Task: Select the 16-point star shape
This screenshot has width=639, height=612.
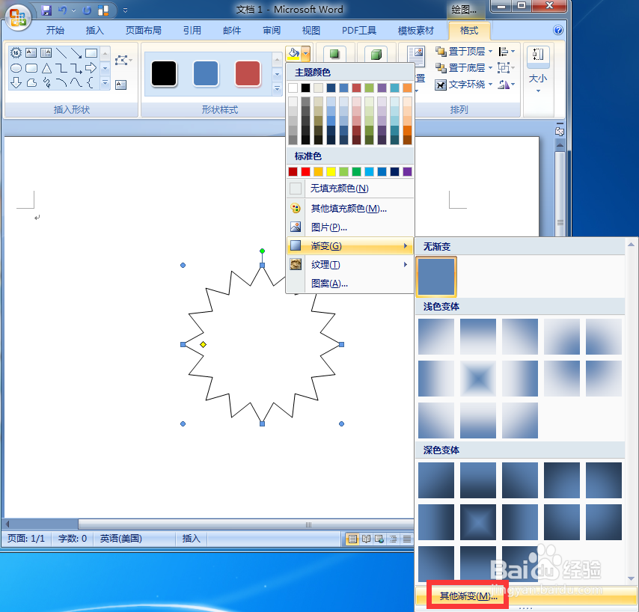Action: [x=16, y=52]
